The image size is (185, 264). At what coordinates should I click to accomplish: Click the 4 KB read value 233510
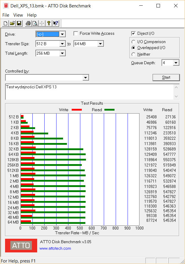coord(170,133)
